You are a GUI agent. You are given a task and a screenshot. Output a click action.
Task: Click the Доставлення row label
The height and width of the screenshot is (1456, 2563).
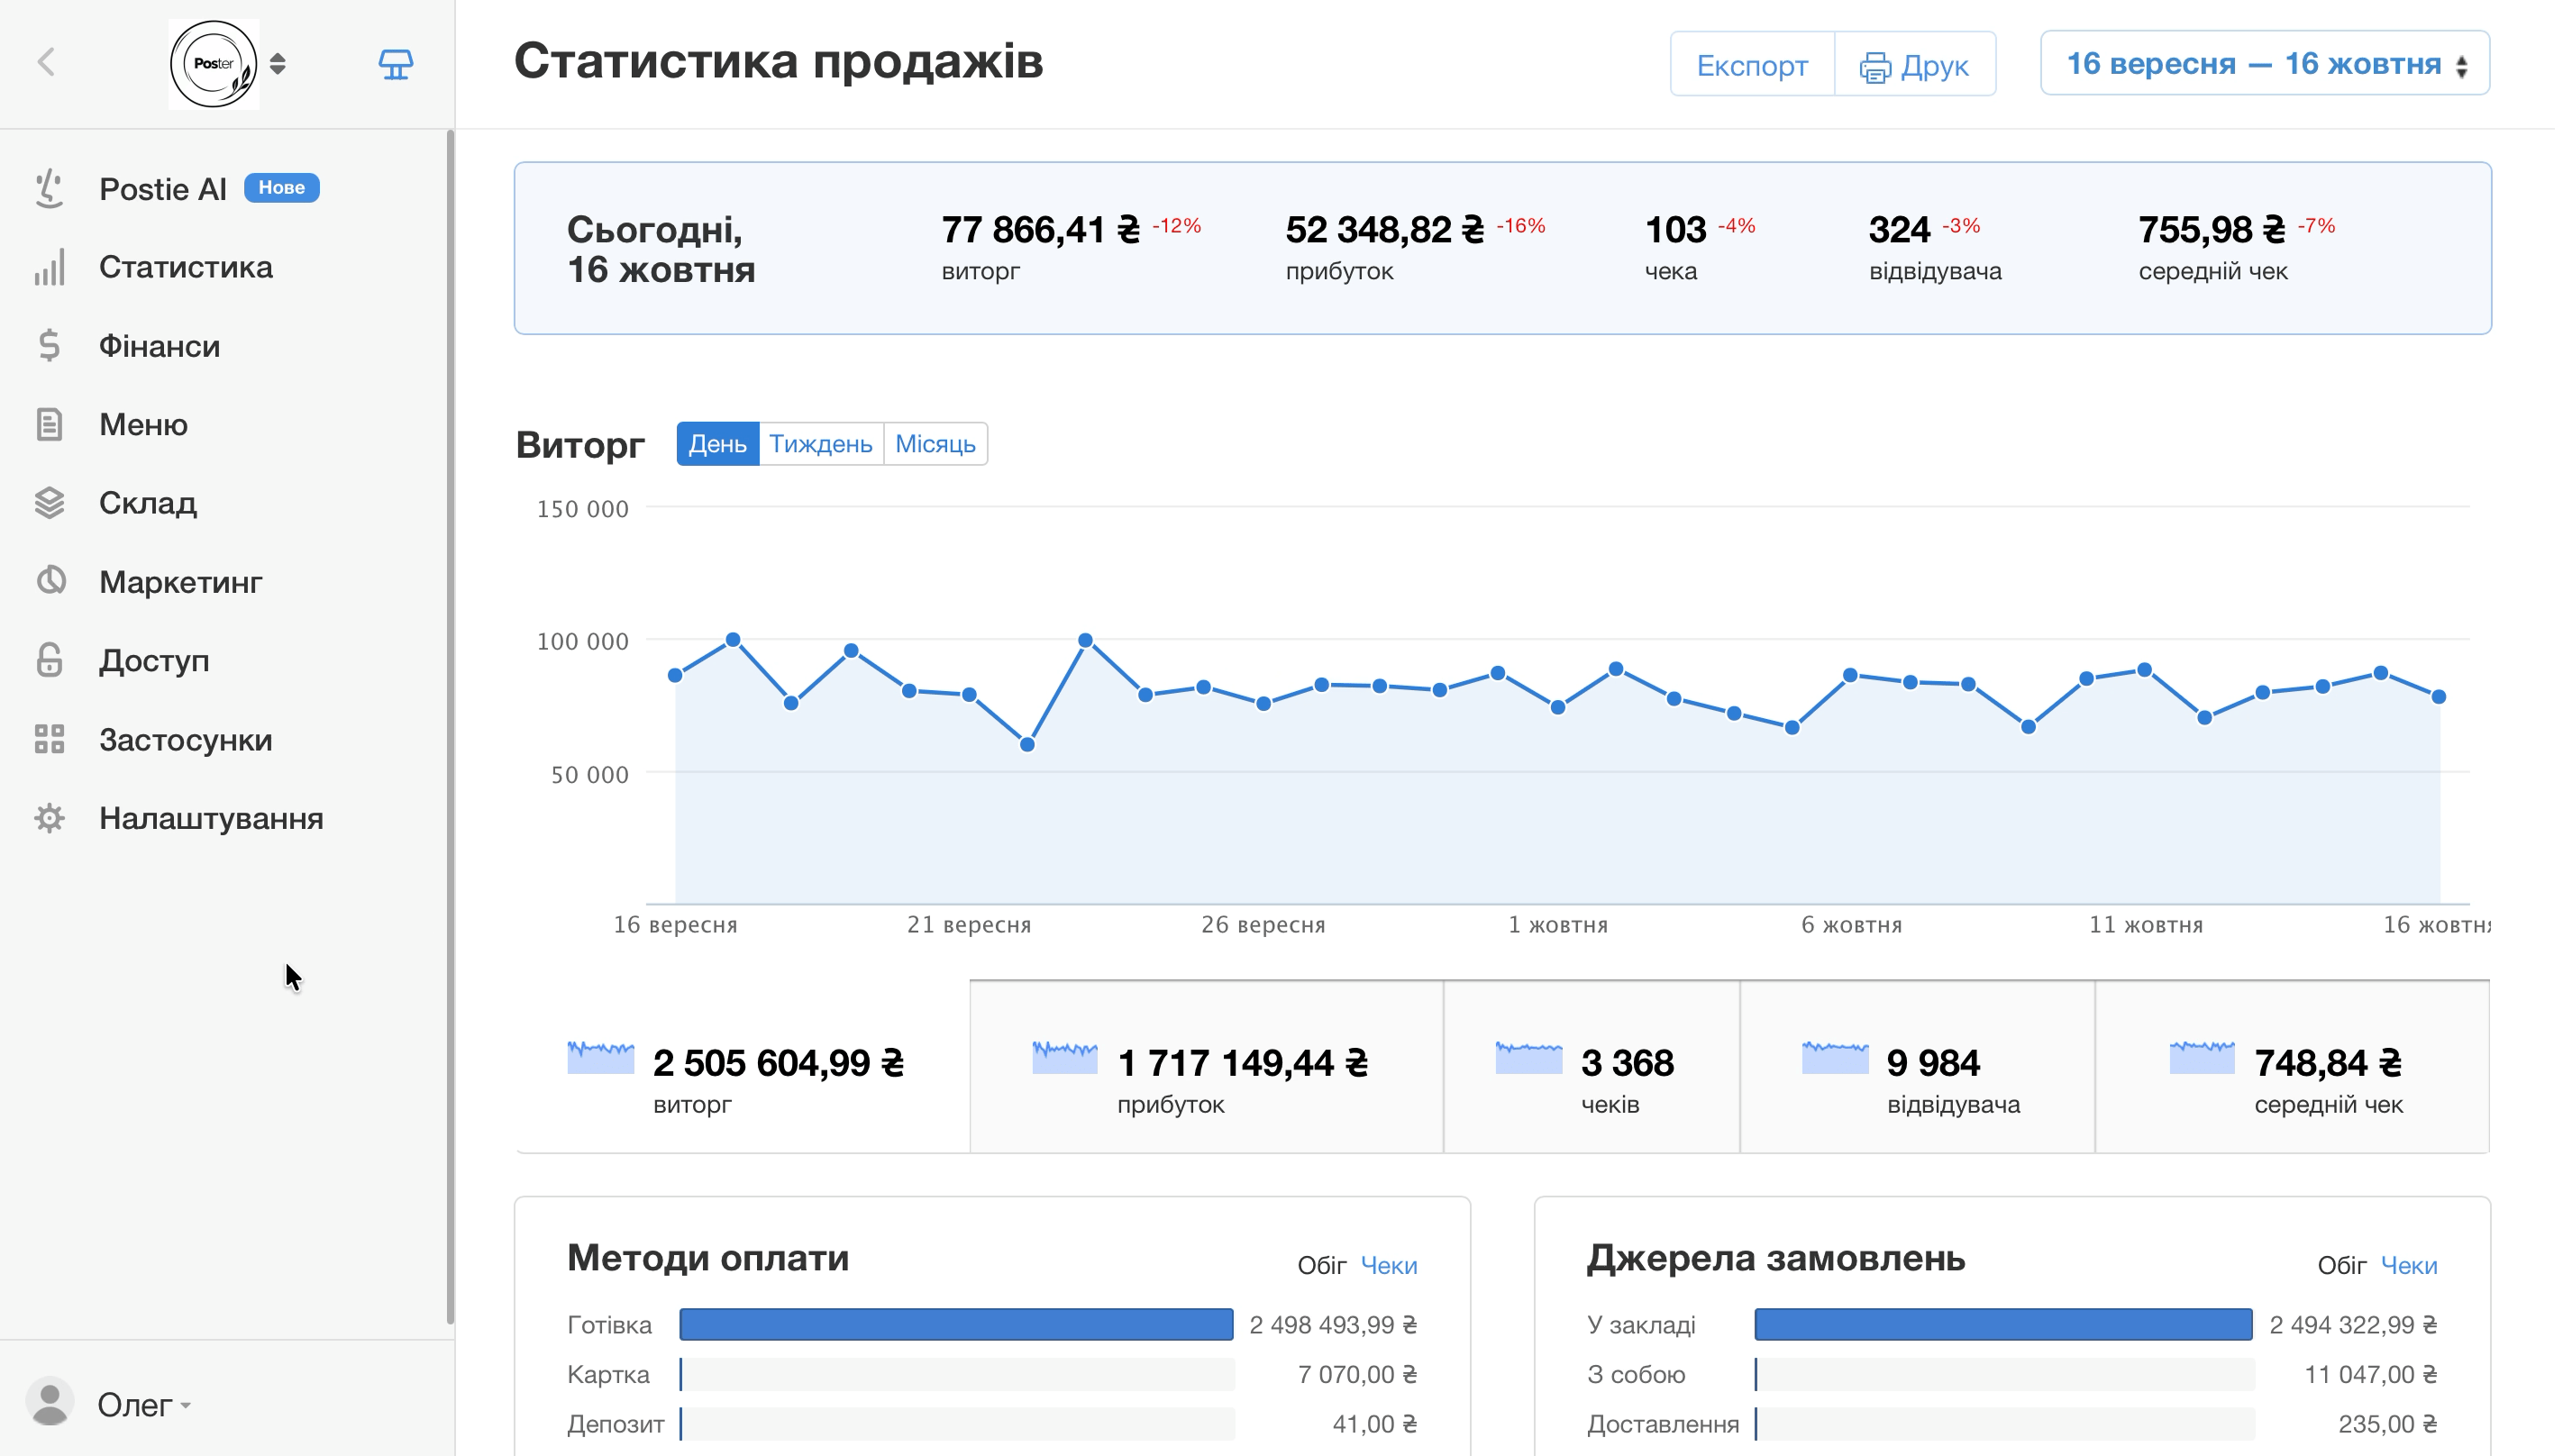coord(1668,1426)
